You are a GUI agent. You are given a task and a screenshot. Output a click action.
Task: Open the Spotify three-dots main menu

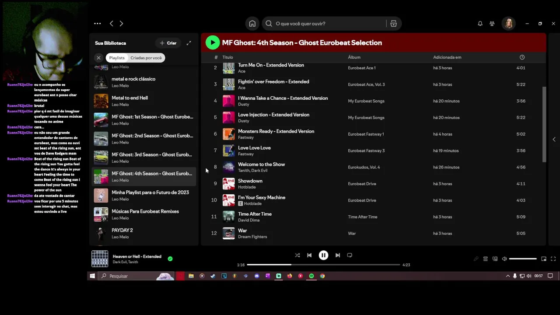[98, 24]
